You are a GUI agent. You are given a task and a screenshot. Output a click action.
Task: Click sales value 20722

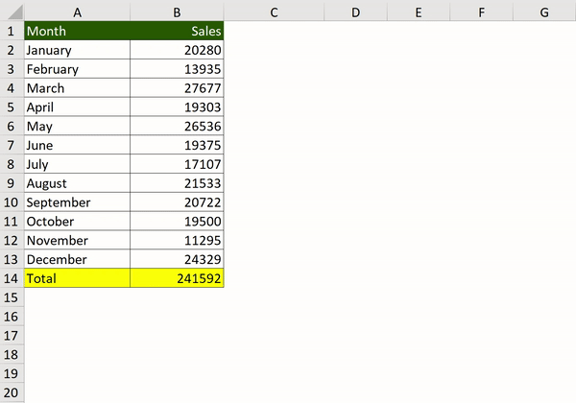tap(177, 202)
